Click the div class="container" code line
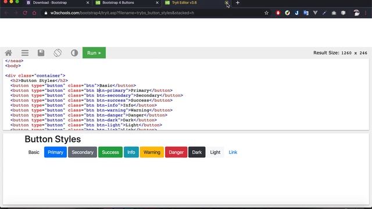The height and width of the screenshot is (209, 372). click(x=35, y=76)
